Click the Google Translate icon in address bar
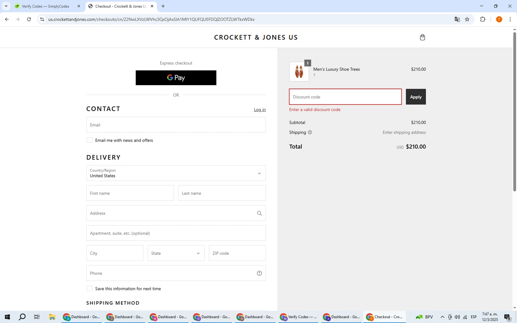 (457, 19)
